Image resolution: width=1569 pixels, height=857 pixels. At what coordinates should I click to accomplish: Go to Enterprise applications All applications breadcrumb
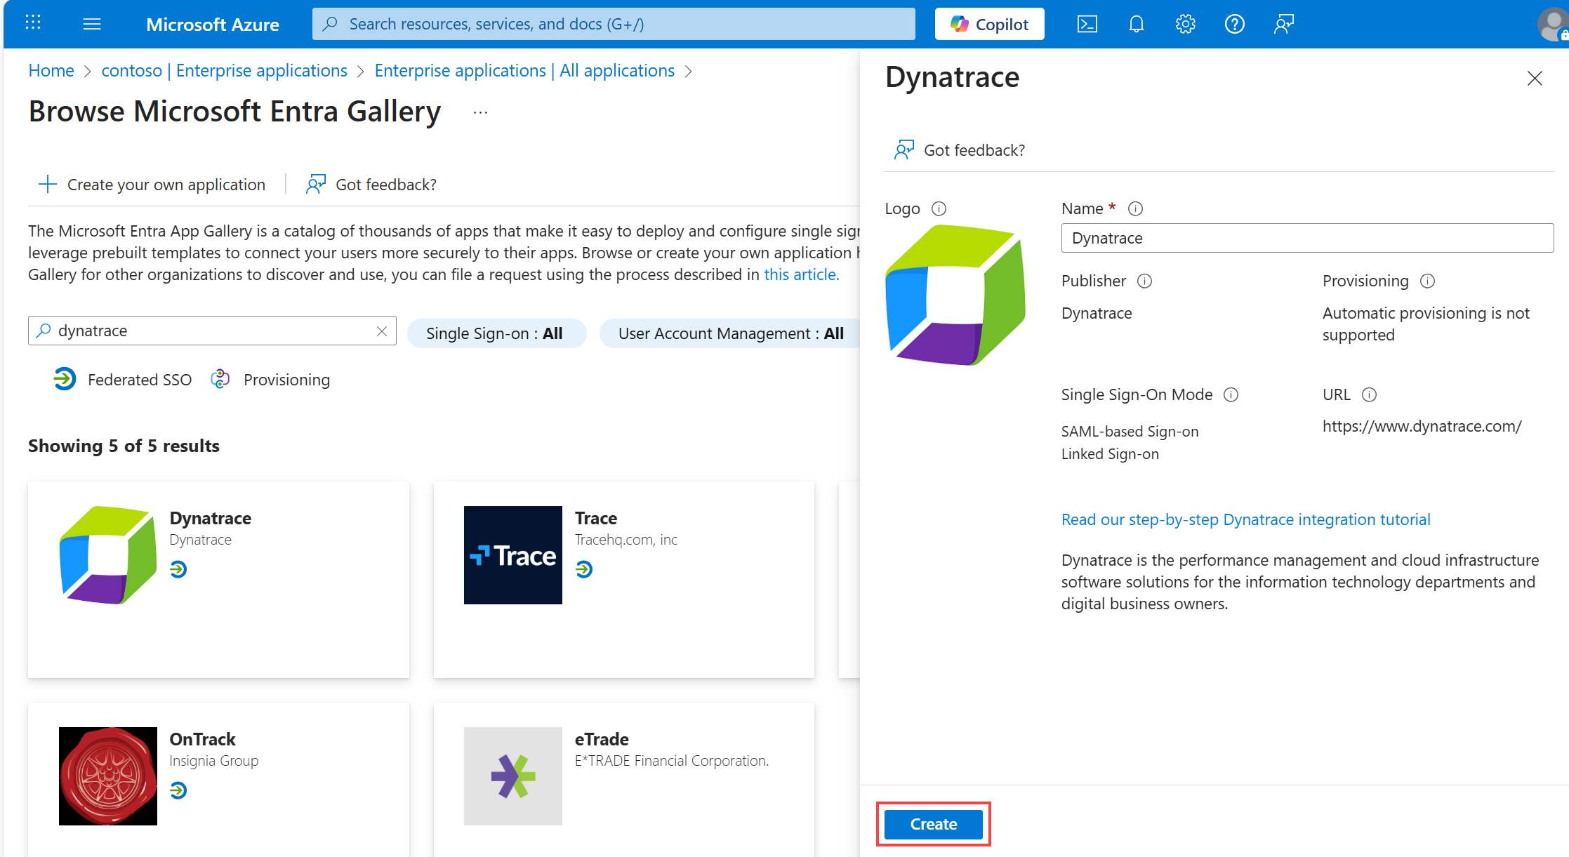coord(524,71)
